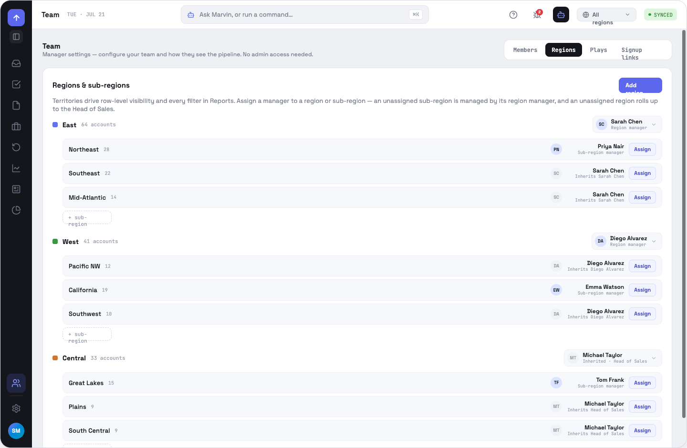
Task: Open the line chart icon in sidebar
Action: point(16,168)
